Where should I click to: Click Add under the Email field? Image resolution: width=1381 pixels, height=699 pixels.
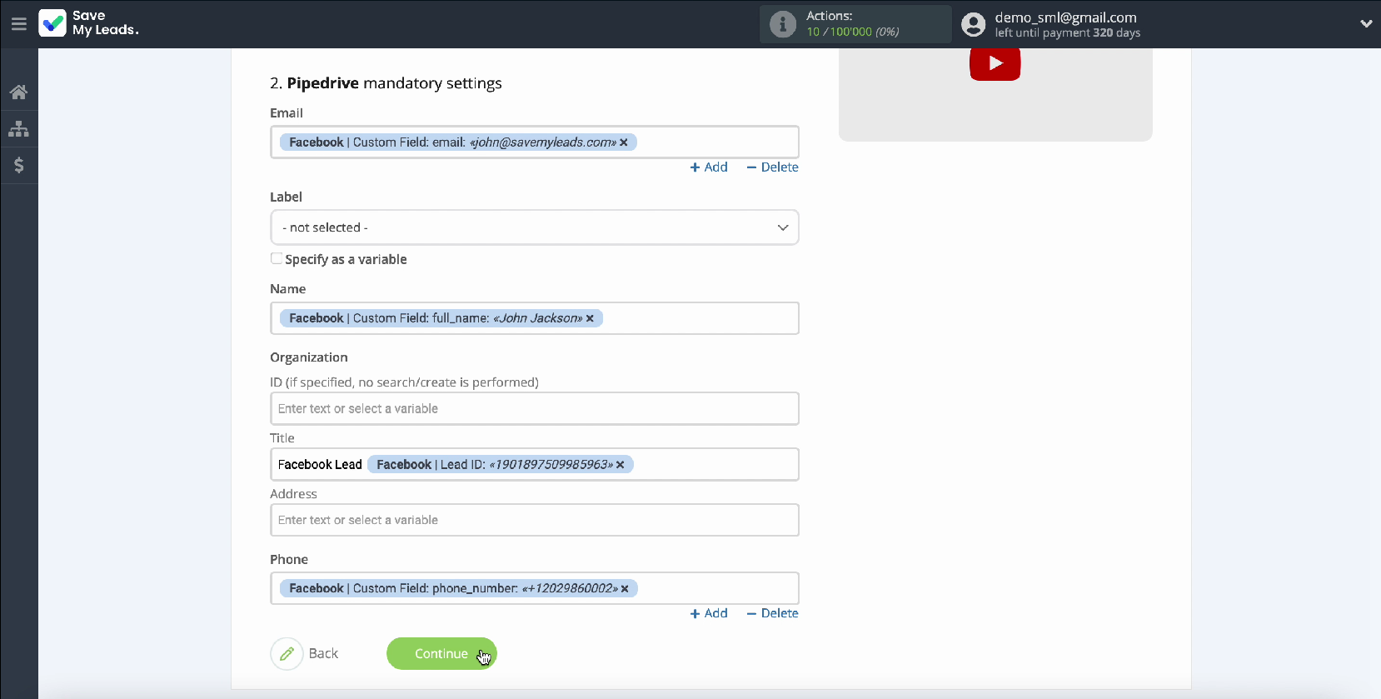(x=709, y=167)
